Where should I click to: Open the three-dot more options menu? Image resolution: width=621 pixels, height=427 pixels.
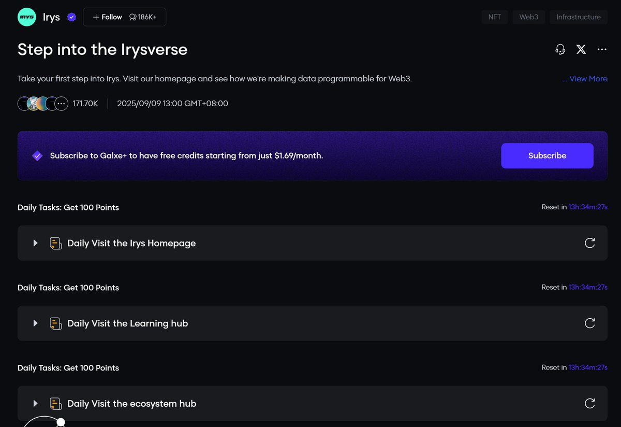(602, 49)
